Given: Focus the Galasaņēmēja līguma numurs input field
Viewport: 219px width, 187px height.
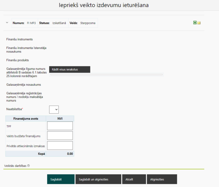Looking at the screenshot, I should (107, 75).
